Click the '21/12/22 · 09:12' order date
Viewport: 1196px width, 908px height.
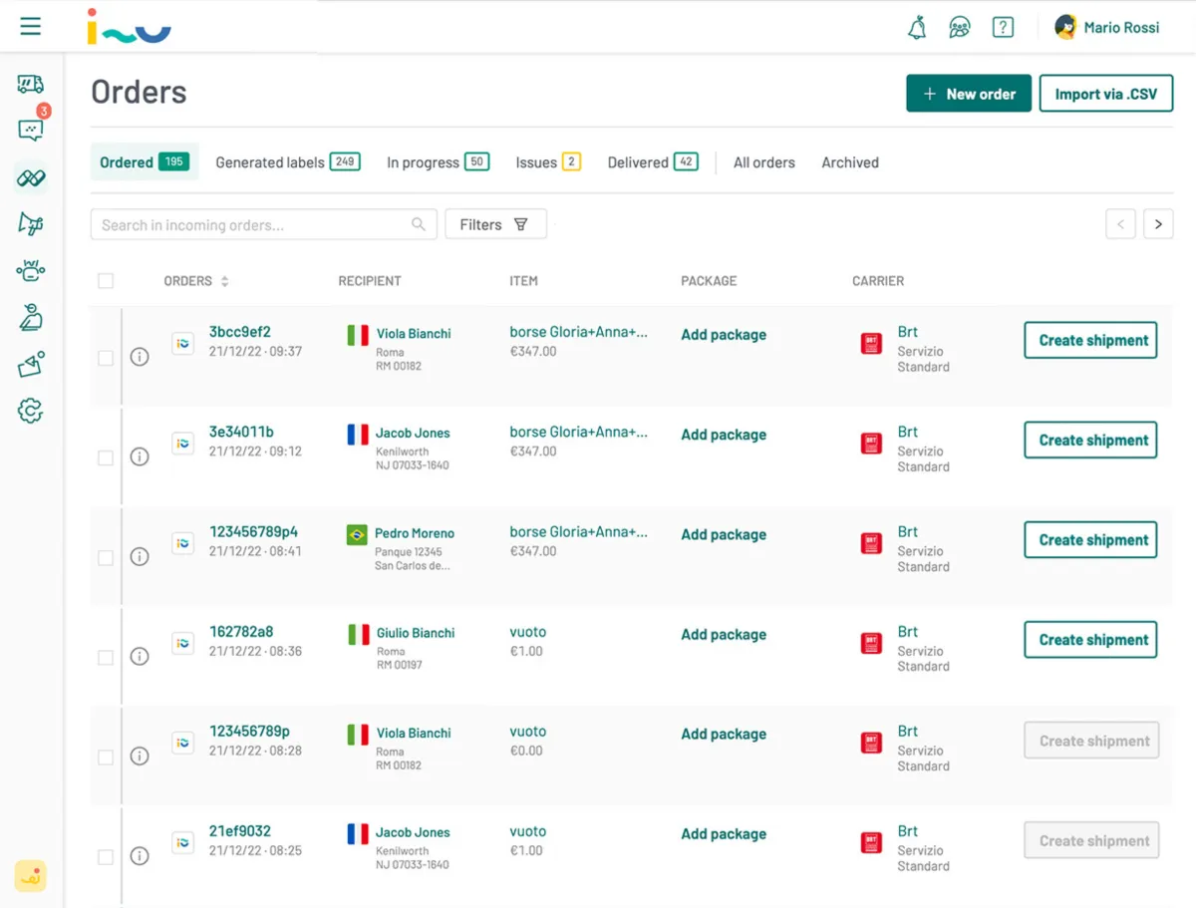255,452
